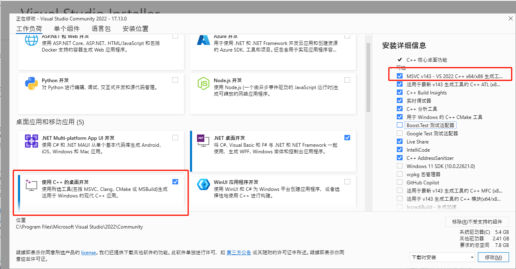This screenshot has height=269, width=516.
Task: Click the 修改(M) button
Action: (x=493, y=257)
